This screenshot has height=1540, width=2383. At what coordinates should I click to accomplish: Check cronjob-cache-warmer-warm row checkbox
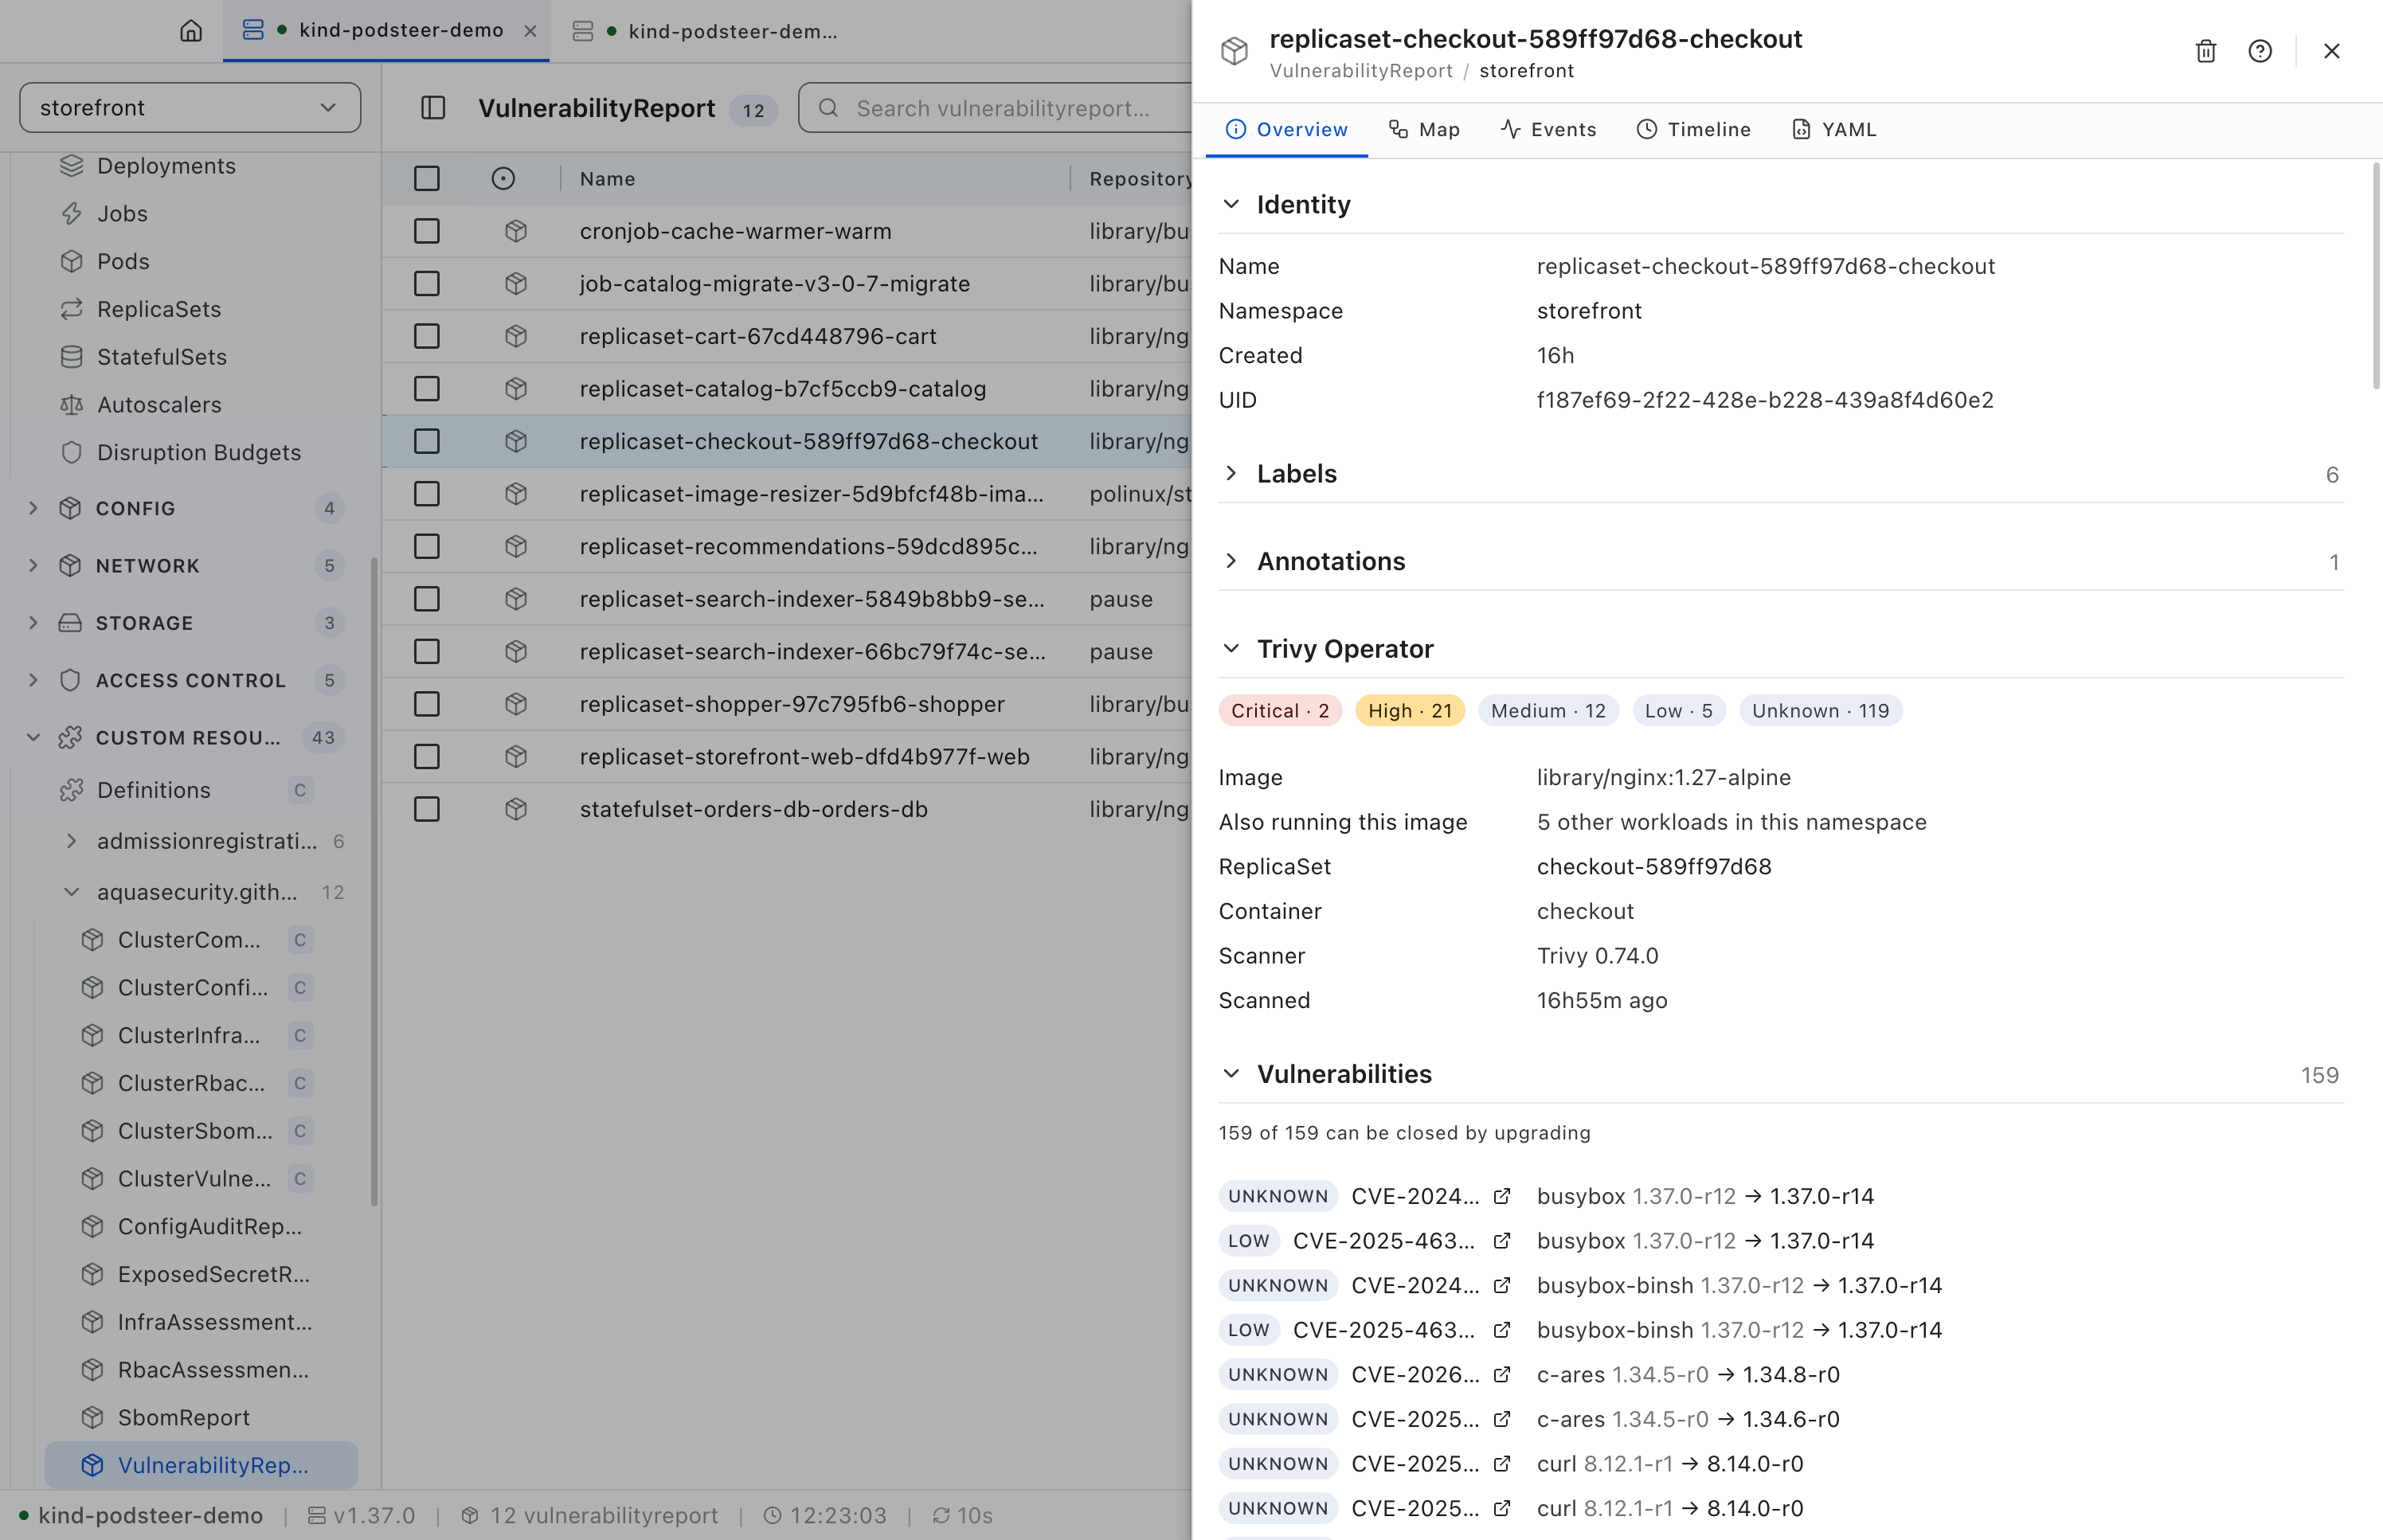pyautogui.click(x=427, y=231)
